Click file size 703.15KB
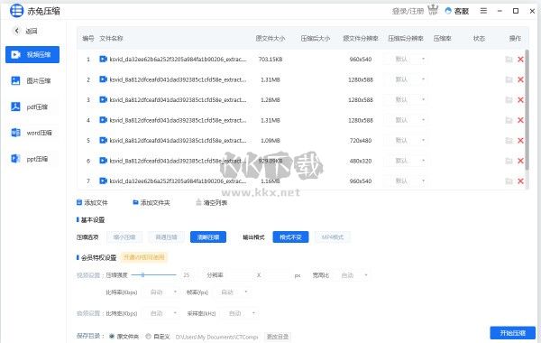The image size is (541, 343). pyautogui.click(x=270, y=60)
